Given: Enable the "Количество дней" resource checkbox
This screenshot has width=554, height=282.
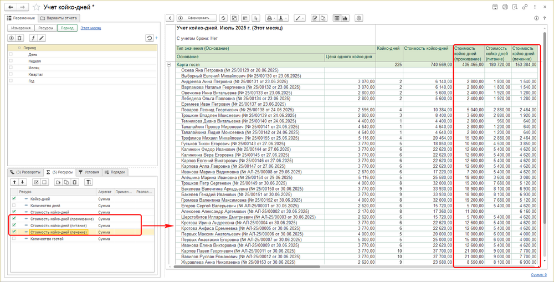Looking at the screenshot, I should pos(14,204).
